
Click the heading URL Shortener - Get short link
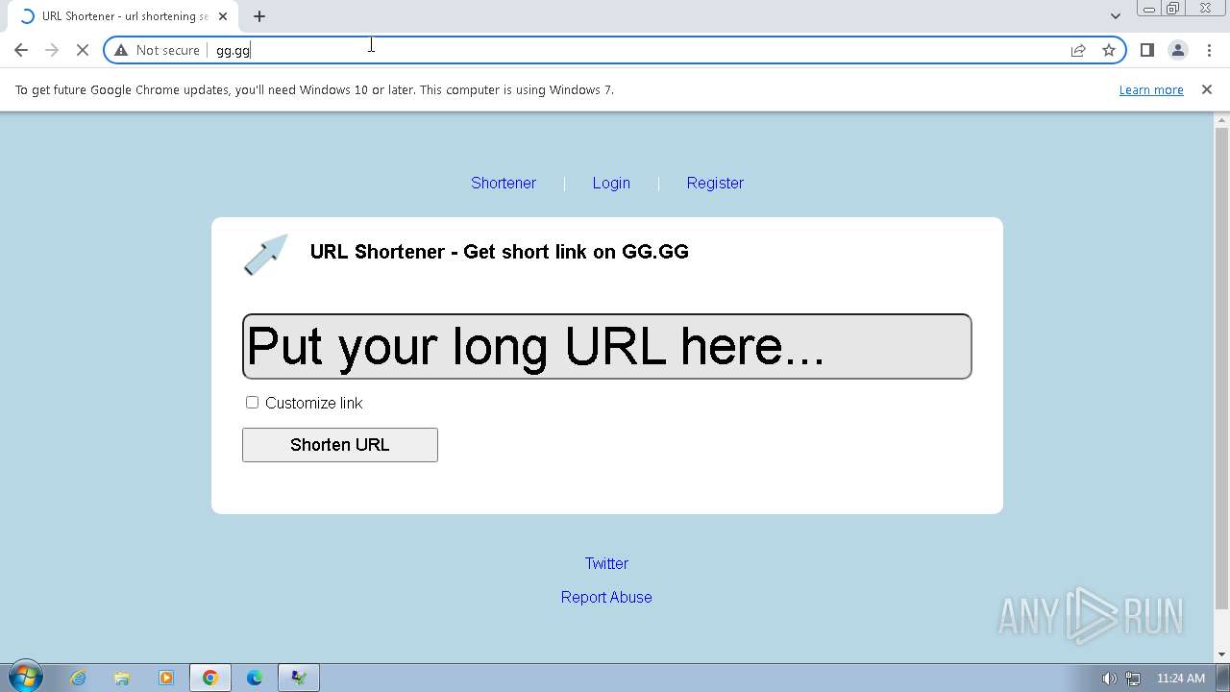(x=499, y=252)
